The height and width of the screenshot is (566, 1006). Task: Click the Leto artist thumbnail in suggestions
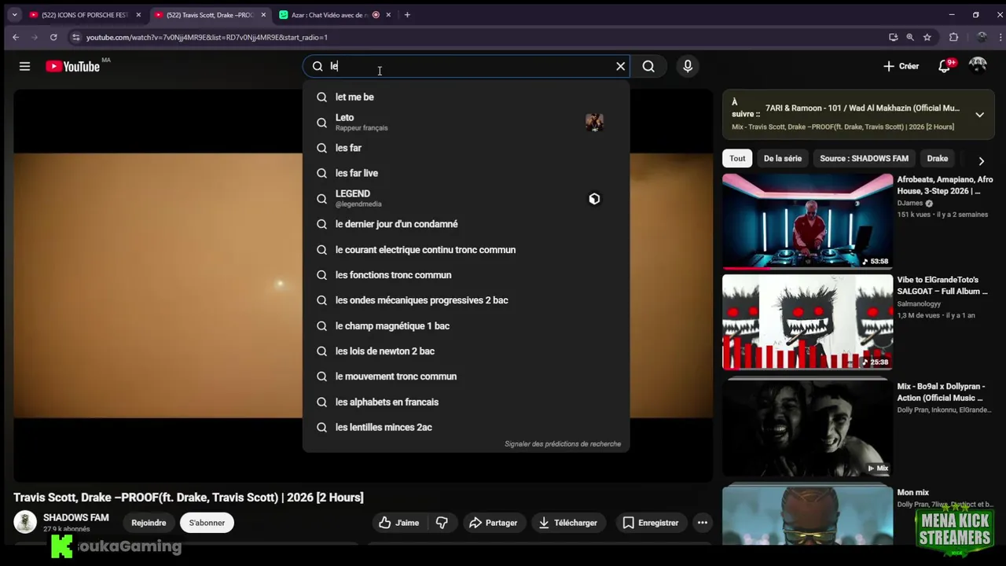coord(594,122)
